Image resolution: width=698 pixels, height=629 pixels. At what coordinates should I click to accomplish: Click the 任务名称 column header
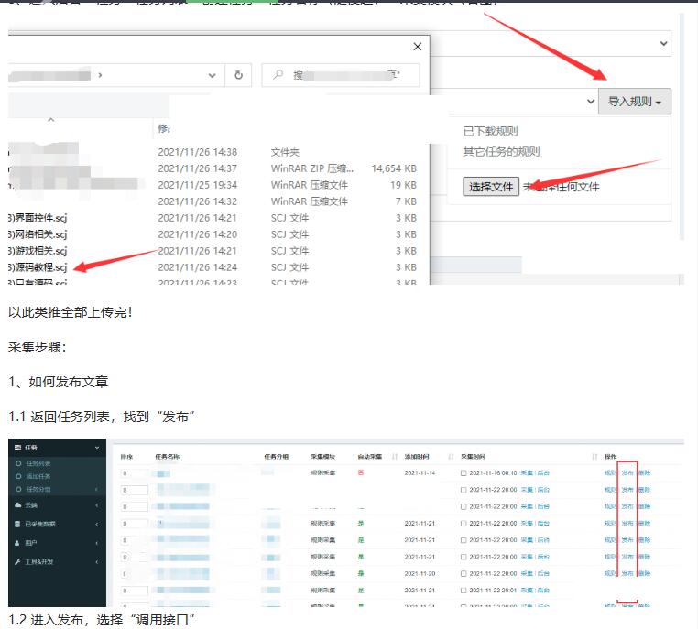coord(167,456)
